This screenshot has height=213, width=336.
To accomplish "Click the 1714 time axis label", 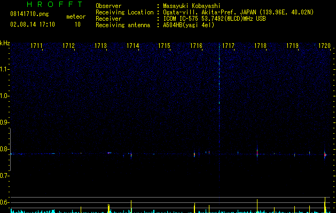I will tap(132, 46).
